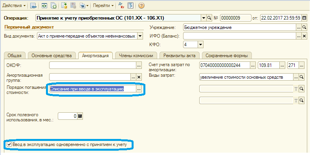
Task: Click the add-by-copying toolbar icon
Action: tap(53, 6)
